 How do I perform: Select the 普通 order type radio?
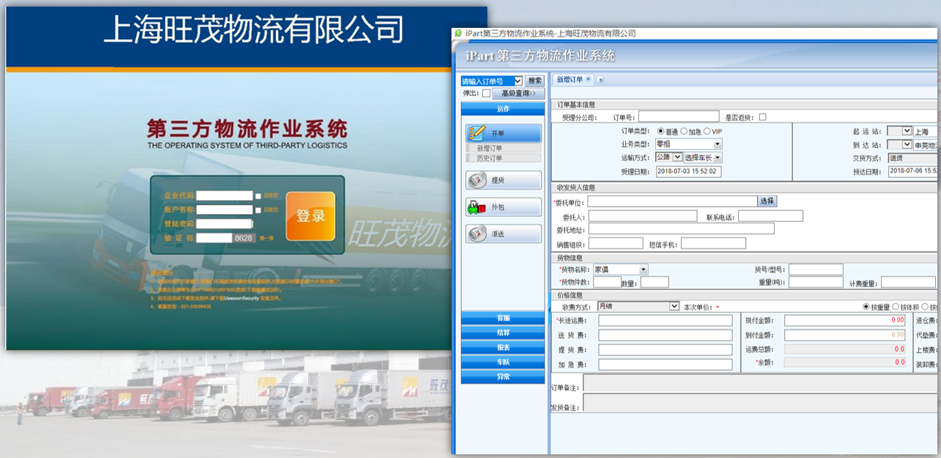click(660, 131)
